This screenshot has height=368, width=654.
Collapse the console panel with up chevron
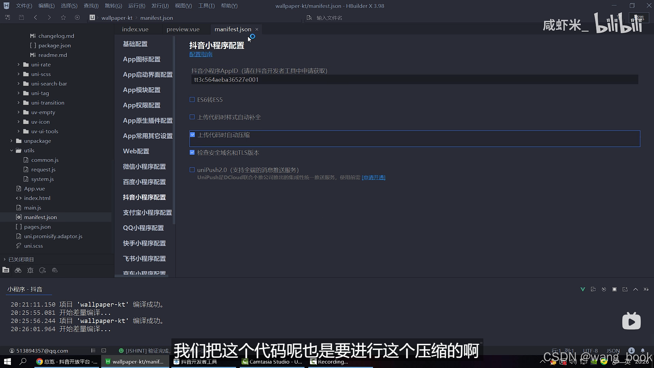coord(636,289)
